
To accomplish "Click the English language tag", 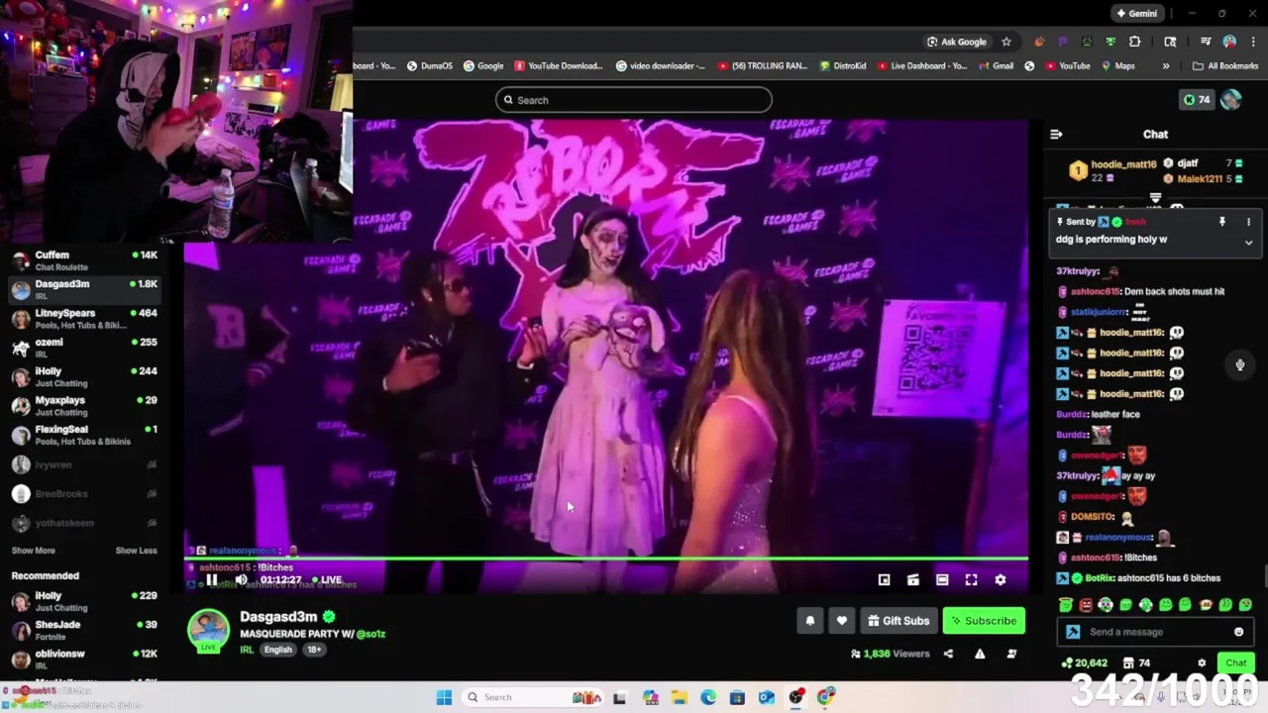I will pos(277,650).
